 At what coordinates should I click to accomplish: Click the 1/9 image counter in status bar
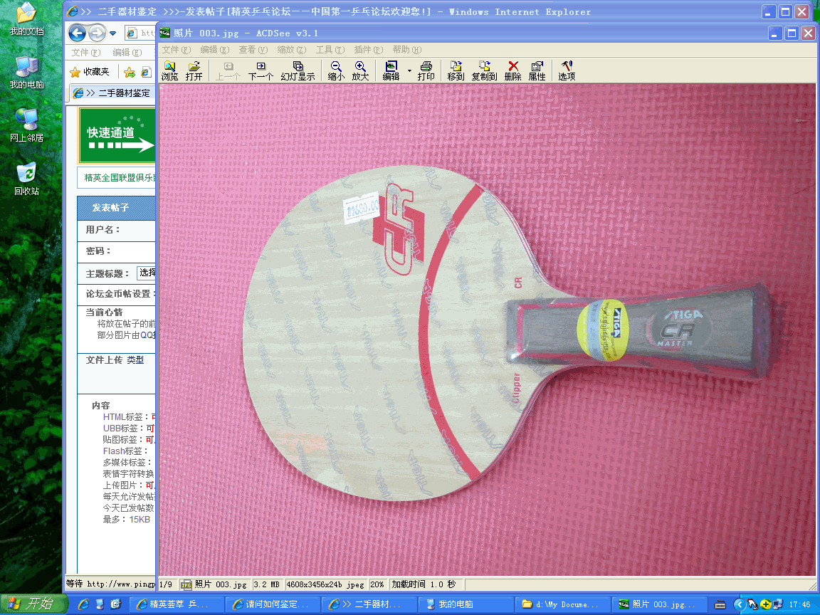pos(166,584)
